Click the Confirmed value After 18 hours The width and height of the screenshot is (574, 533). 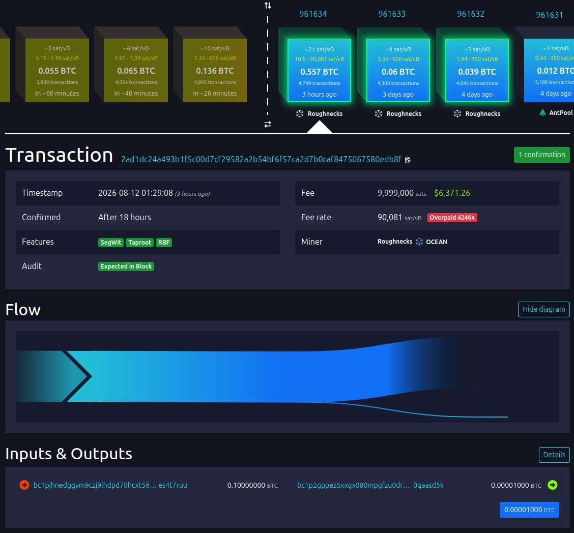125,217
